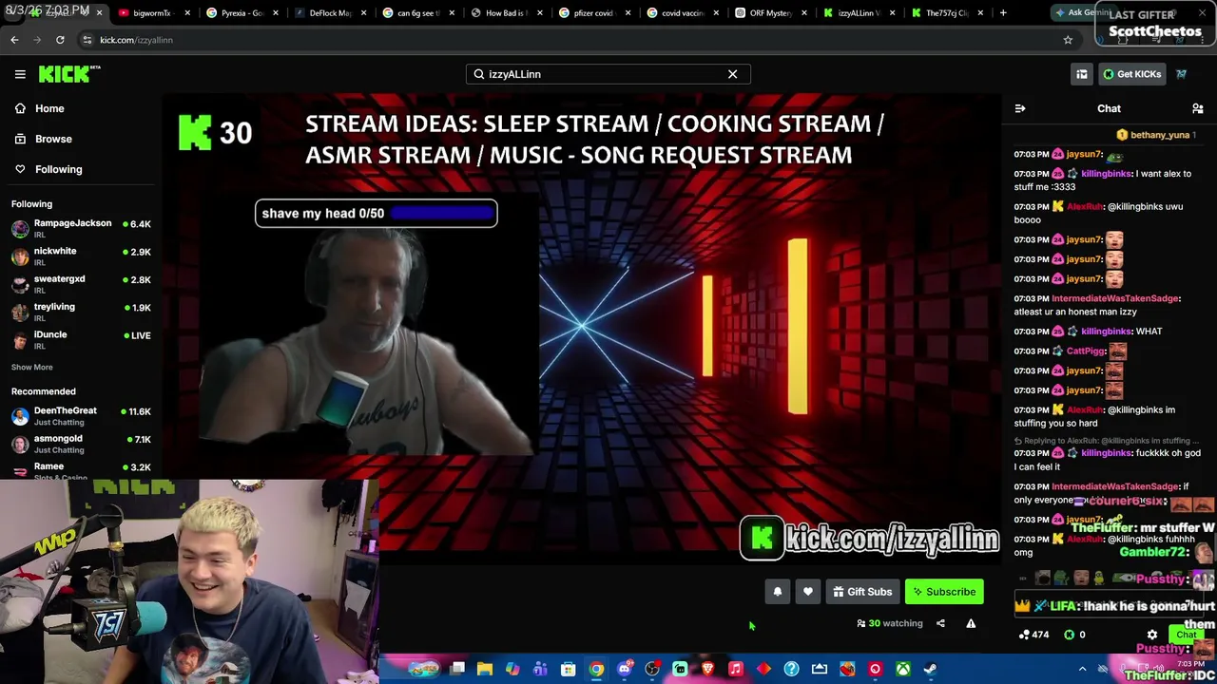Viewport: 1217px width, 684px height.
Task: Open File Explorer from the taskbar
Action: coord(485,669)
